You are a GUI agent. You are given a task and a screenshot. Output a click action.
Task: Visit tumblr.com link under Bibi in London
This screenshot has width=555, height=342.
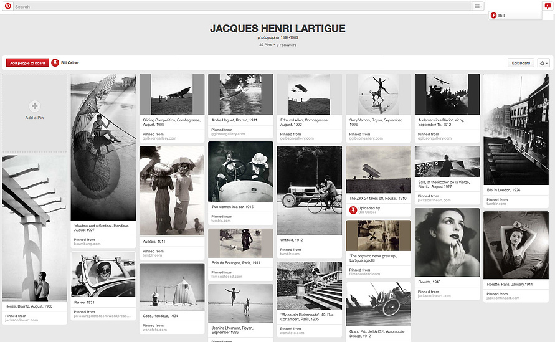pos(496,204)
